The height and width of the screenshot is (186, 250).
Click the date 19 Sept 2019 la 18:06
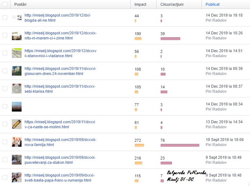pyautogui.click(x=224, y=140)
